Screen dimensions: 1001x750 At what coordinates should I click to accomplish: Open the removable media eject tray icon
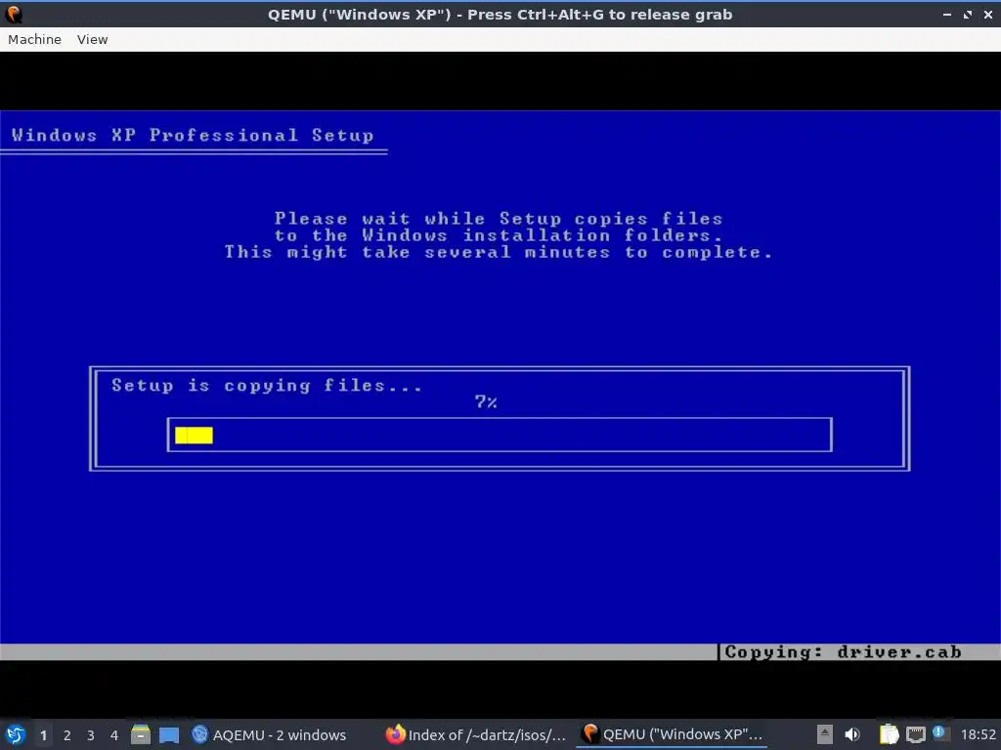click(x=825, y=734)
